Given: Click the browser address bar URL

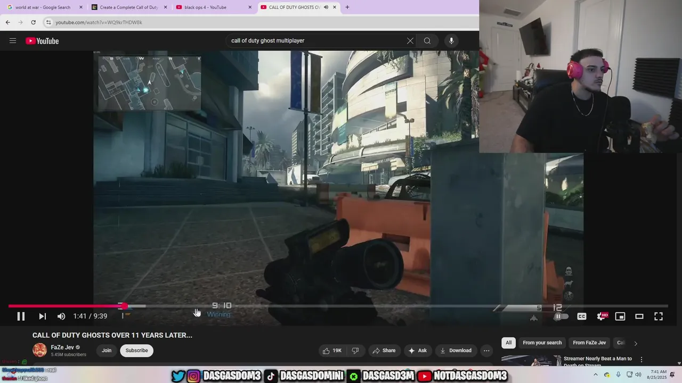Looking at the screenshot, I should [x=99, y=22].
